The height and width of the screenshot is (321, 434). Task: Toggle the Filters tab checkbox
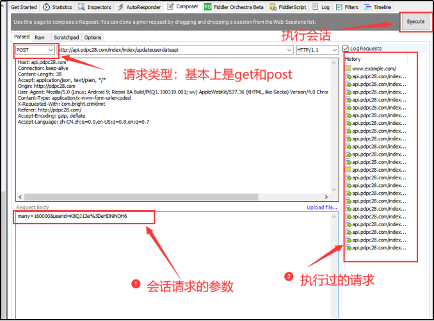[x=339, y=7]
